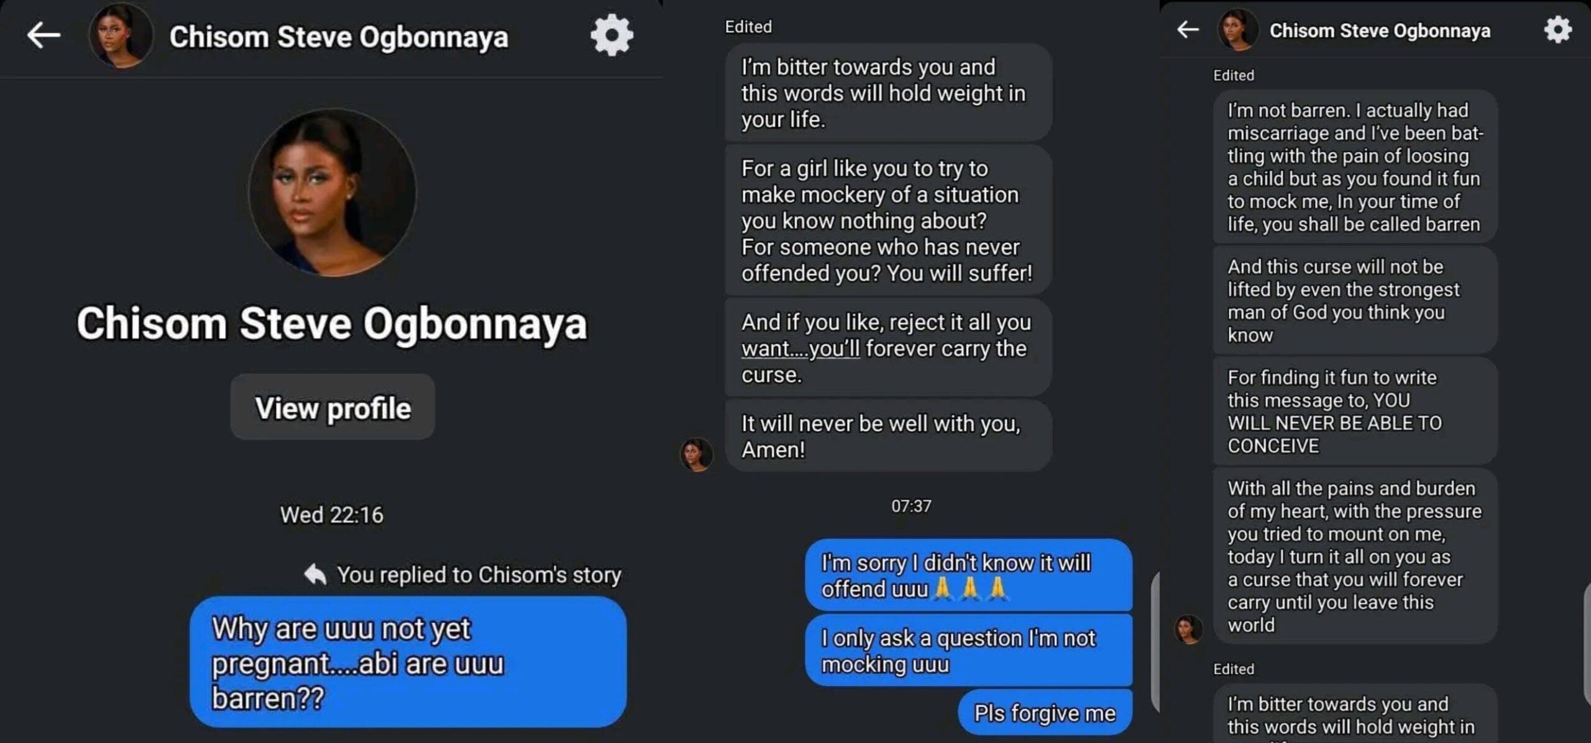1591x743 pixels.
Task: Open settings gear in right chat header
Action: point(1557,29)
